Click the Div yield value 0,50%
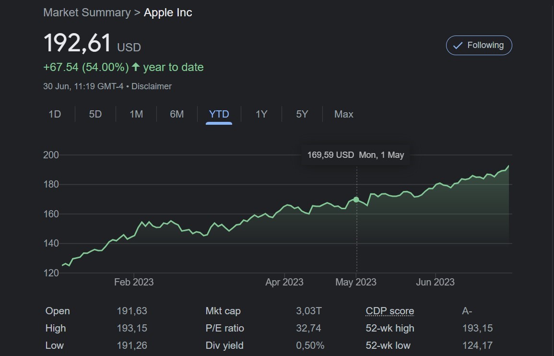The image size is (554, 356). point(310,345)
